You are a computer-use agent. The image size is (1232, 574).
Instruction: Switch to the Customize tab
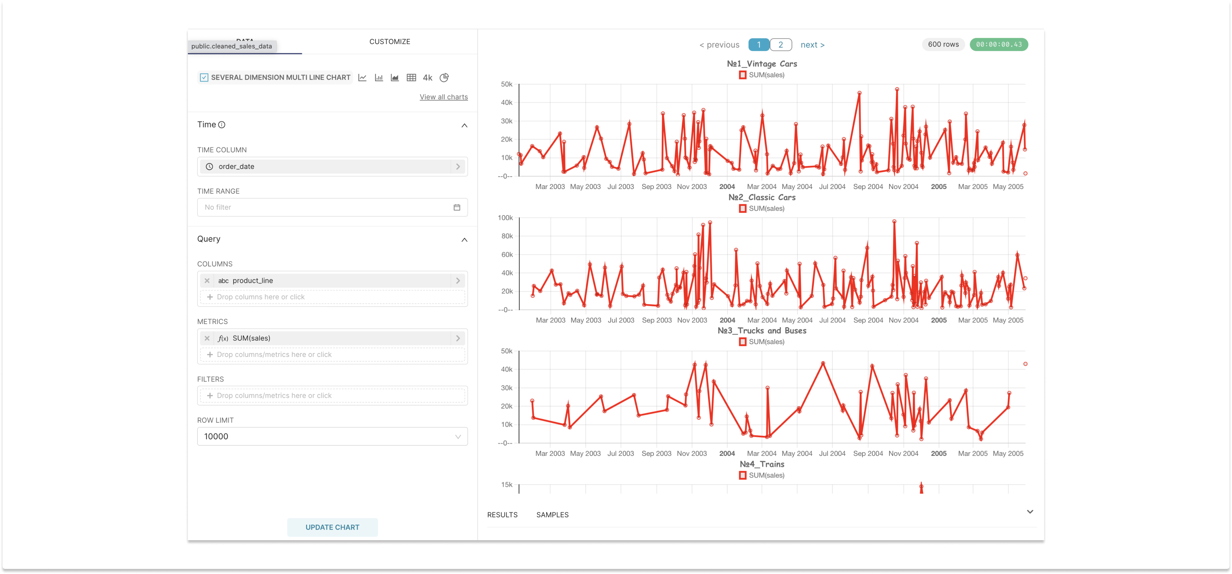[x=389, y=42]
